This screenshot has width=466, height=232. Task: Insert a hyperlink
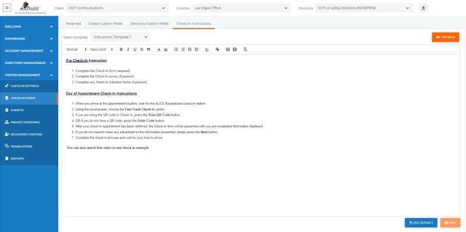[x=217, y=49]
